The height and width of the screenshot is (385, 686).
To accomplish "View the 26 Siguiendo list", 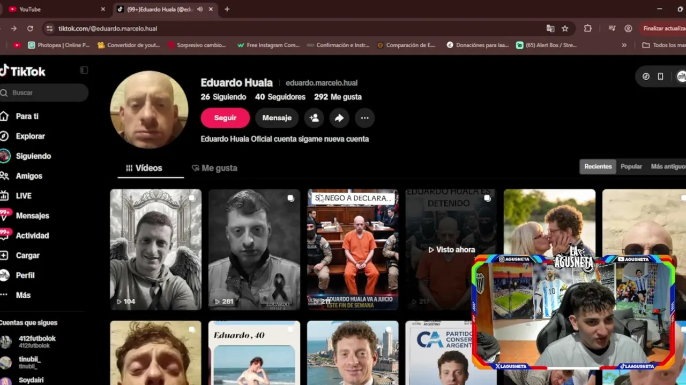I will 223,97.
